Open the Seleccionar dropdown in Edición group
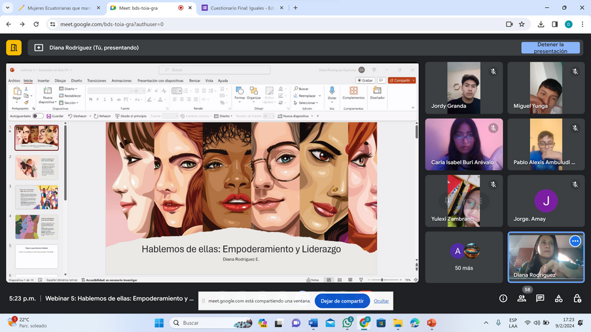Viewport: 591px width, 332px height. pyautogui.click(x=306, y=103)
